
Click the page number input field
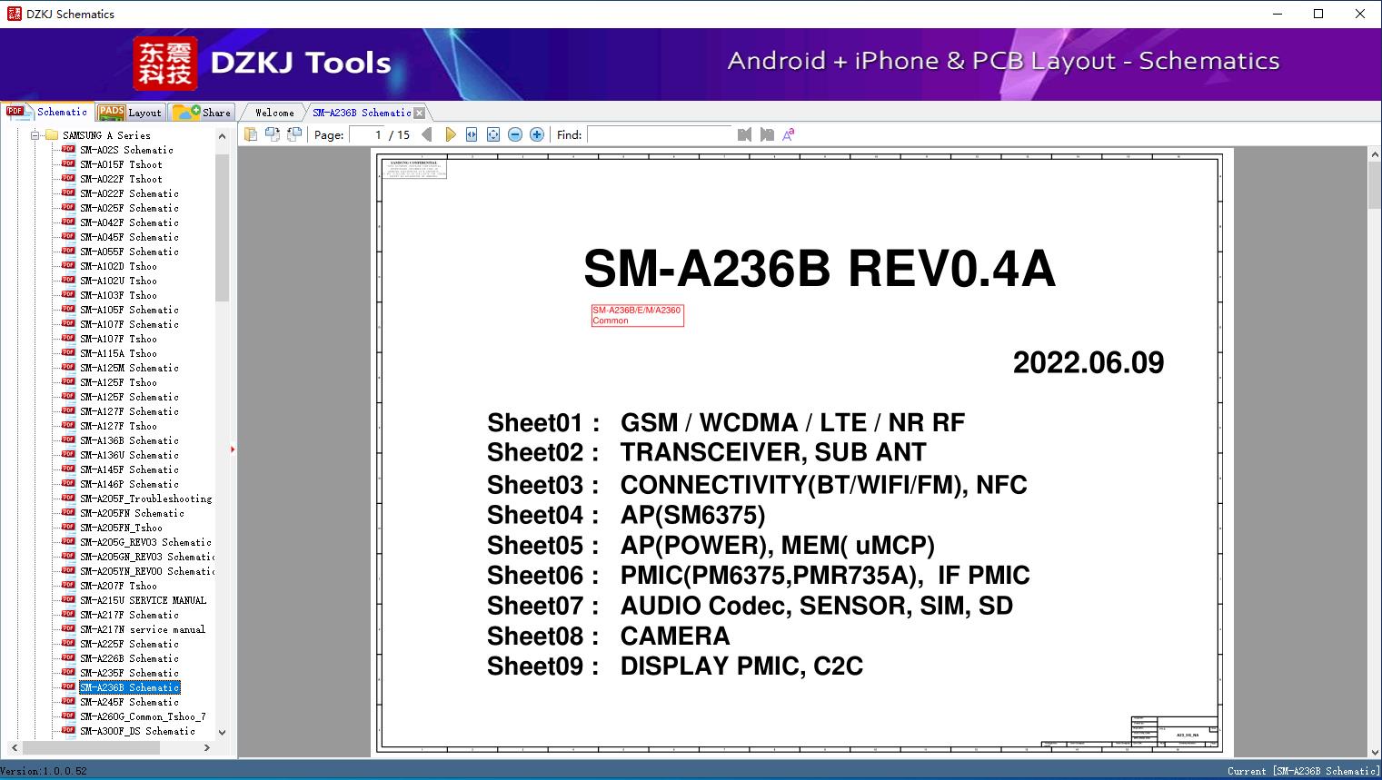click(368, 134)
